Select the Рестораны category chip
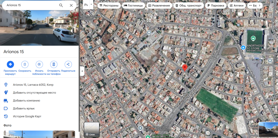Screen dimensions: 278x138 109,5
